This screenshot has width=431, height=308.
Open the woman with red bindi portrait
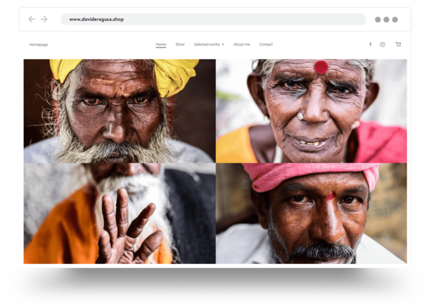point(311,111)
